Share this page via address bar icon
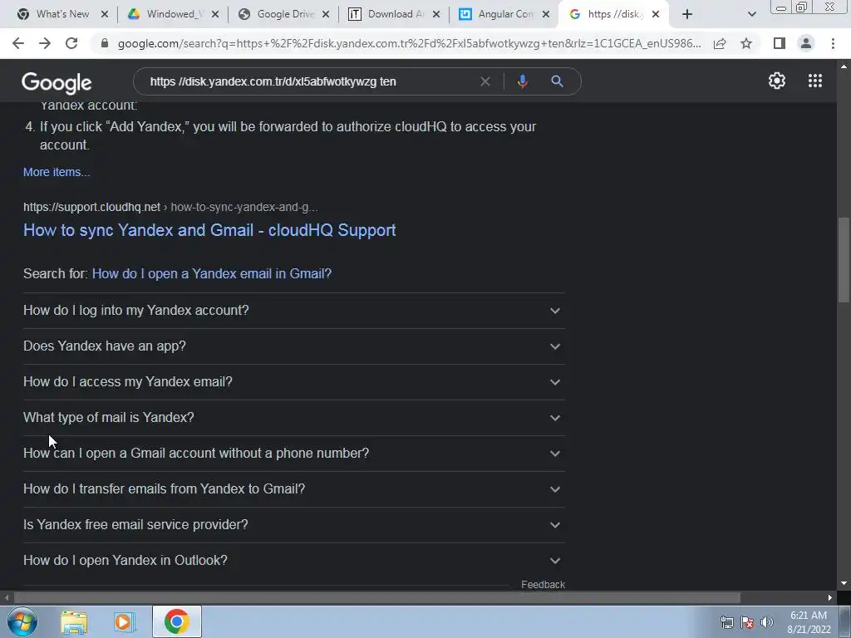This screenshot has height=638, width=851. (x=720, y=43)
